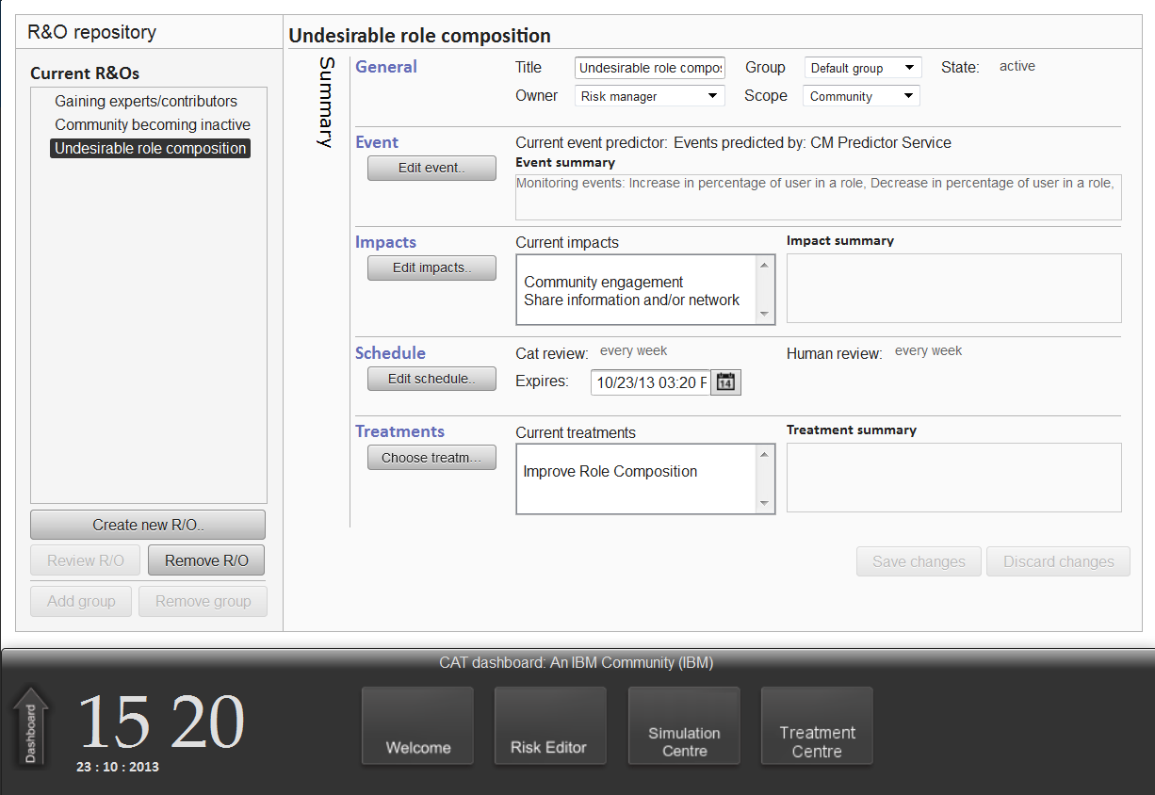Open the calendar picker beside Expires
This screenshot has height=795, width=1155.
click(725, 382)
